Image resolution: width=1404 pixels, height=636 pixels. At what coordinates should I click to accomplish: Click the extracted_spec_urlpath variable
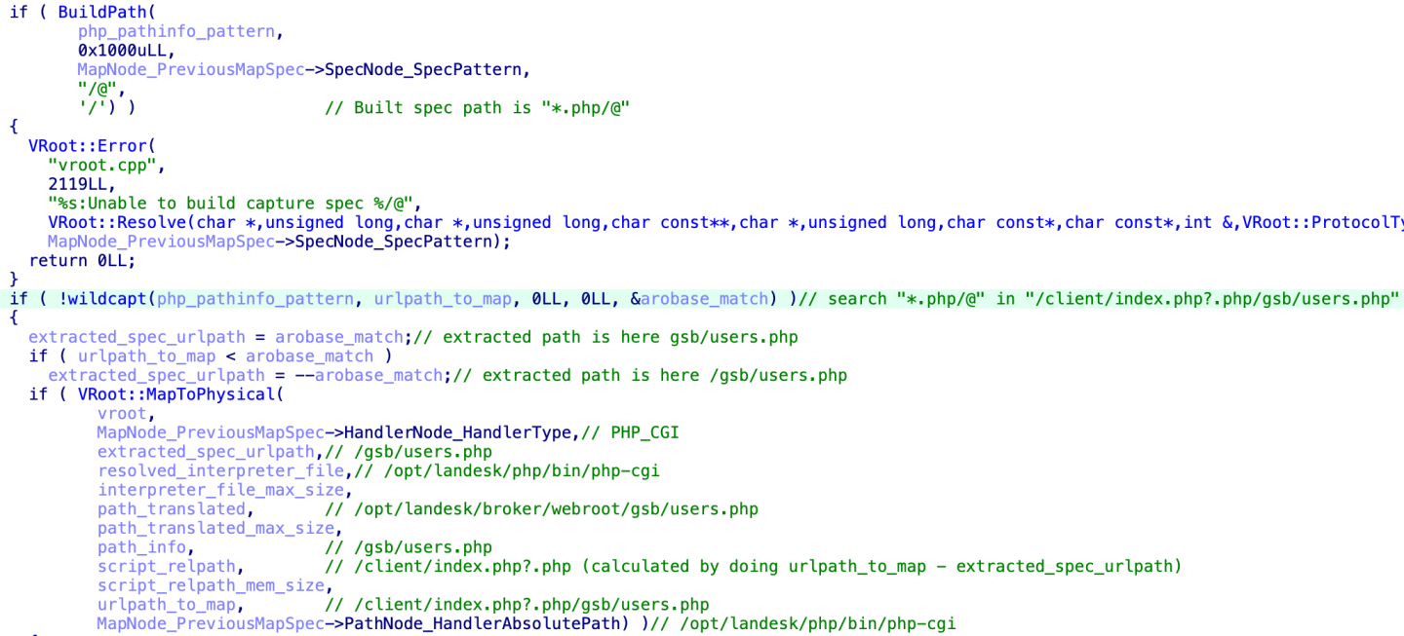coord(136,336)
